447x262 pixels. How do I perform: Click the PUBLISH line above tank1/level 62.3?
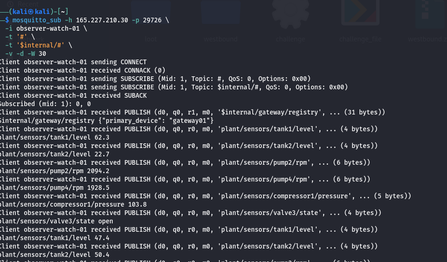[189, 129]
